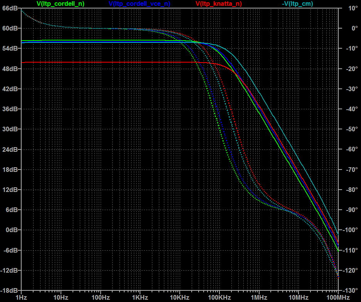The image size is (361, 302).
Task: Click the -12dB magnitude axis label
Action: point(9,270)
